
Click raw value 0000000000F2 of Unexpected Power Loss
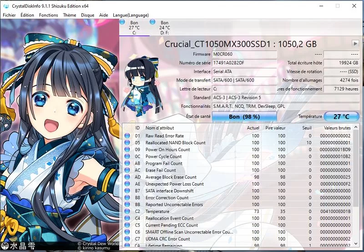click(335, 184)
